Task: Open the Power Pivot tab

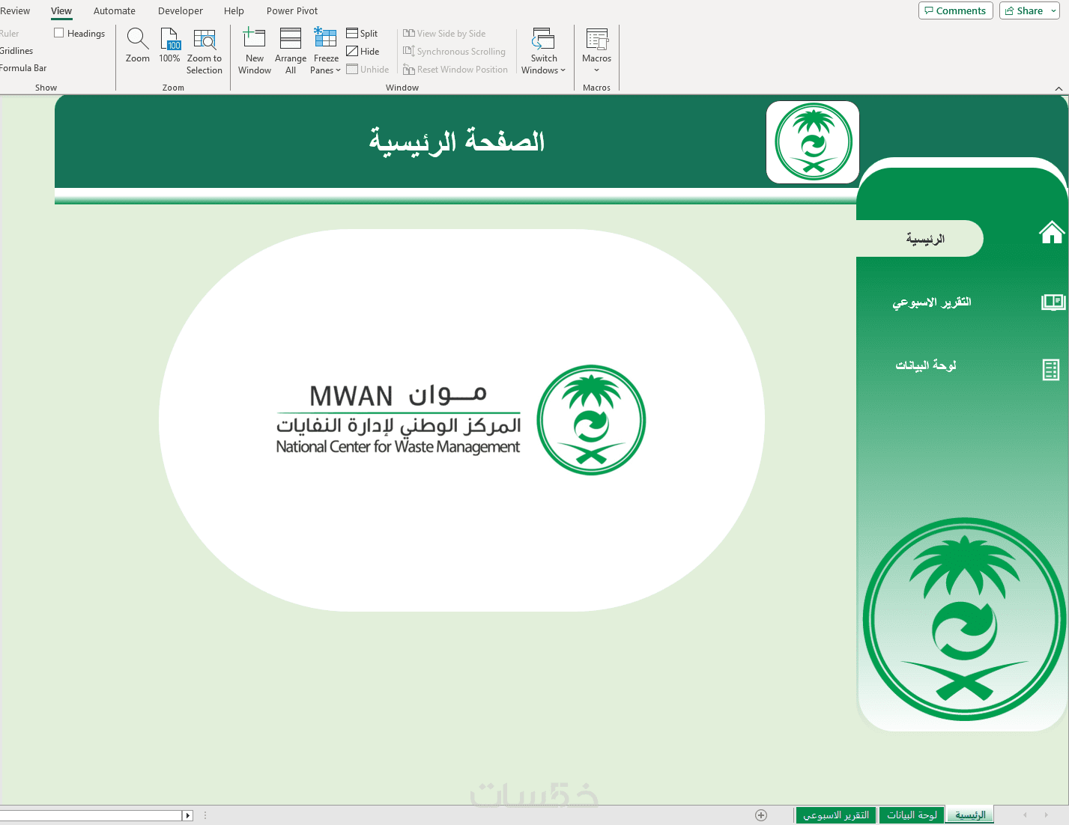Action: [x=292, y=10]
